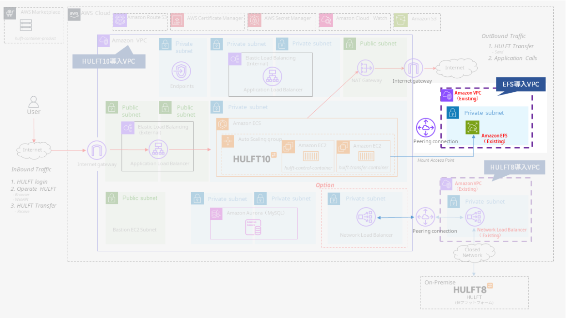Screen dimensions: 566x318
Task: Click the Amazon EC2 icon above hulft-control-container
Action: pos(288,146)
